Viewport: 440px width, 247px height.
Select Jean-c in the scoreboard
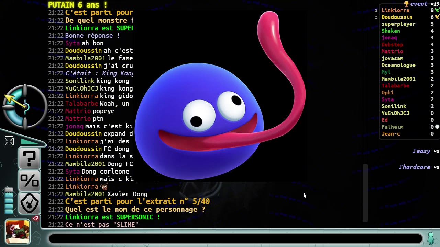390,134
